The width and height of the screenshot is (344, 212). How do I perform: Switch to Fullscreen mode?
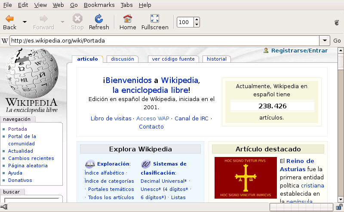click(155, 22)
